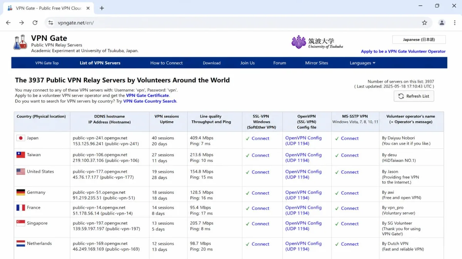462x259 pixels.
Task: Click hostname public-vpn-241.opengw.net
Action: click(100, 138)
